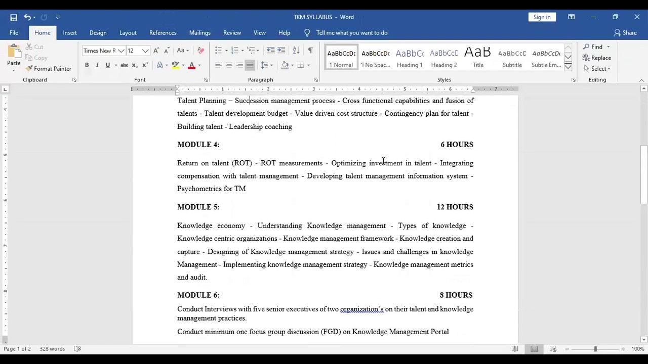Switch to Web Layout view in the status bar
648x364 pixels.
(x=553, y=349)
